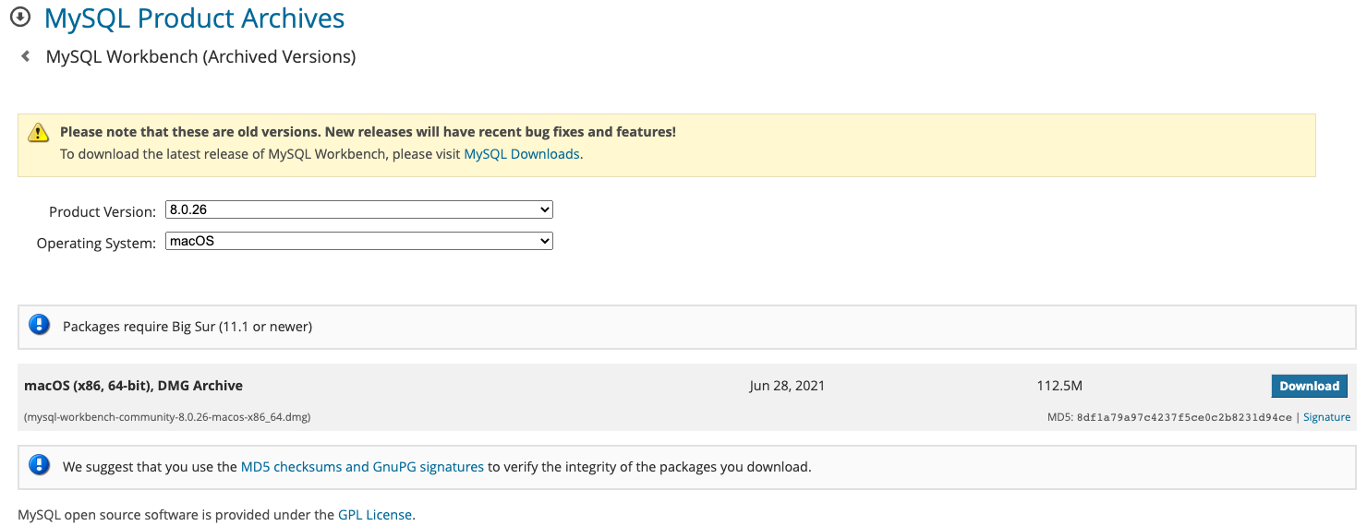Click the download arrow icon beside MySQL Product Archives
The image size is (1367, 526).
pyautogui.click(x=20, y=18)
